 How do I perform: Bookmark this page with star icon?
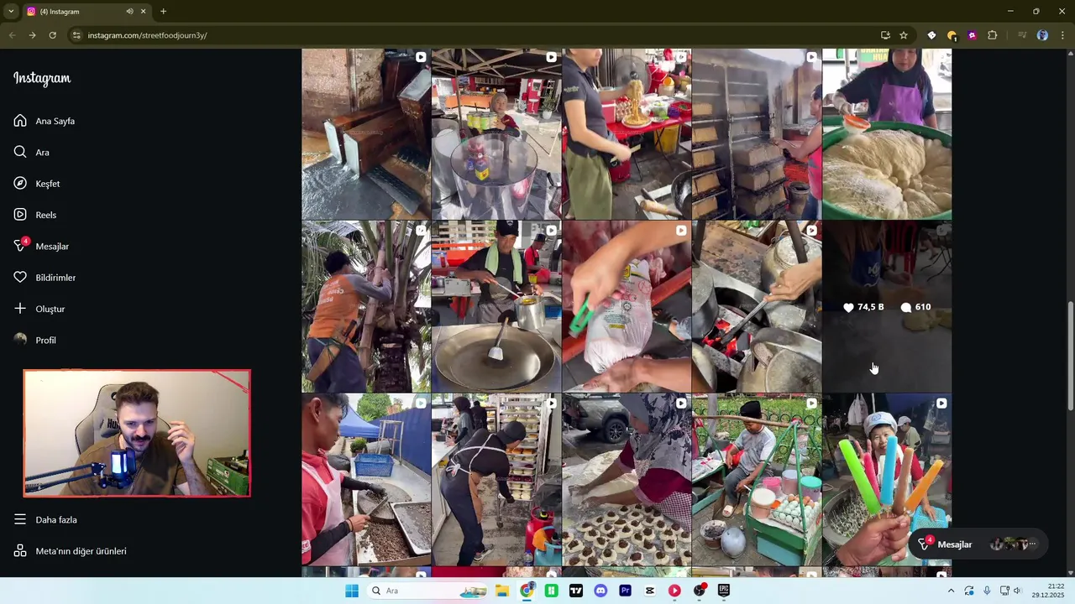pos(904,35)
